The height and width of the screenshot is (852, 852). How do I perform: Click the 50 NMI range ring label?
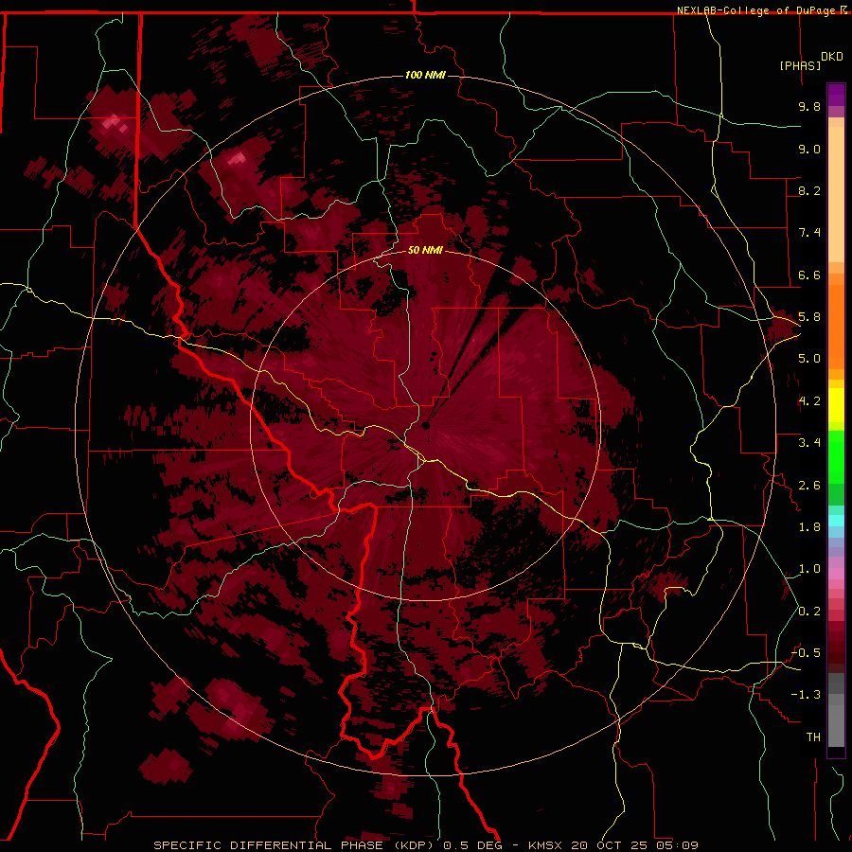[x=425, y=250]
